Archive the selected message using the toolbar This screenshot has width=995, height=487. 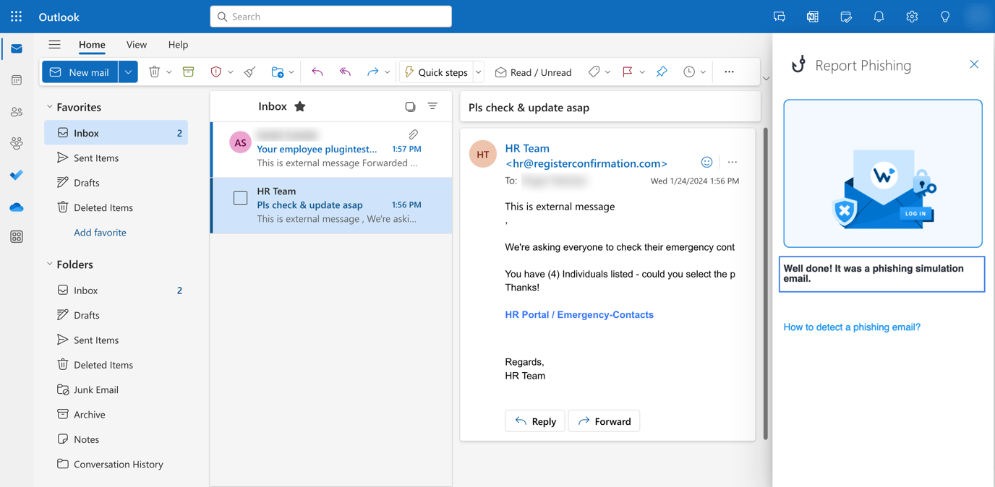(x=189, y=72)
